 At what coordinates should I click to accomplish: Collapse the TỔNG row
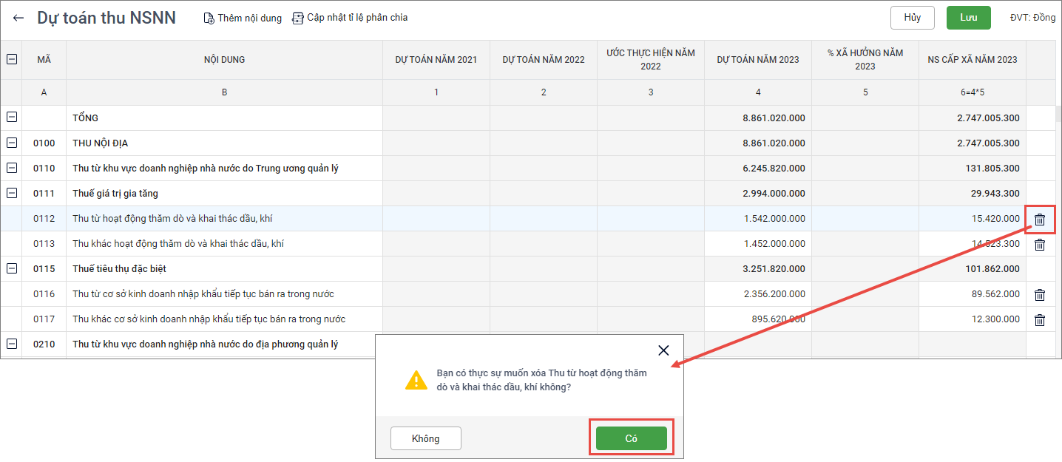click(12, 118)
